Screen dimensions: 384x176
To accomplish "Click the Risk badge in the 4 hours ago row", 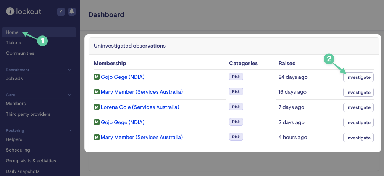I will (x=236, y=137).
